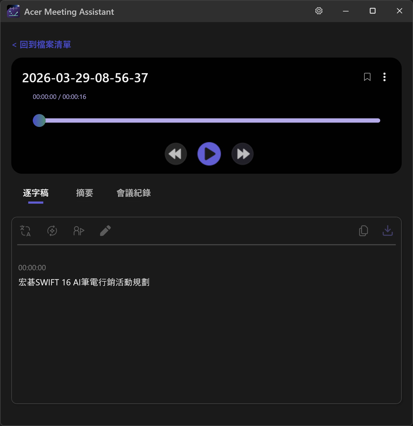Click the middle of the audio progress bar
The image size is (413, 426).
[206, 120]
